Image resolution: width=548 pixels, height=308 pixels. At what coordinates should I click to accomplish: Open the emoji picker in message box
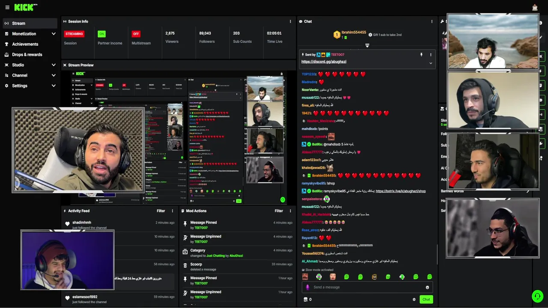pos(427,287)
